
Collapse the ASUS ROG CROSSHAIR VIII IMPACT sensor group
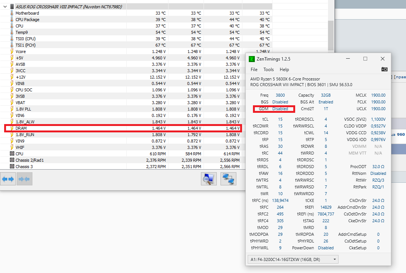[5, 7]
